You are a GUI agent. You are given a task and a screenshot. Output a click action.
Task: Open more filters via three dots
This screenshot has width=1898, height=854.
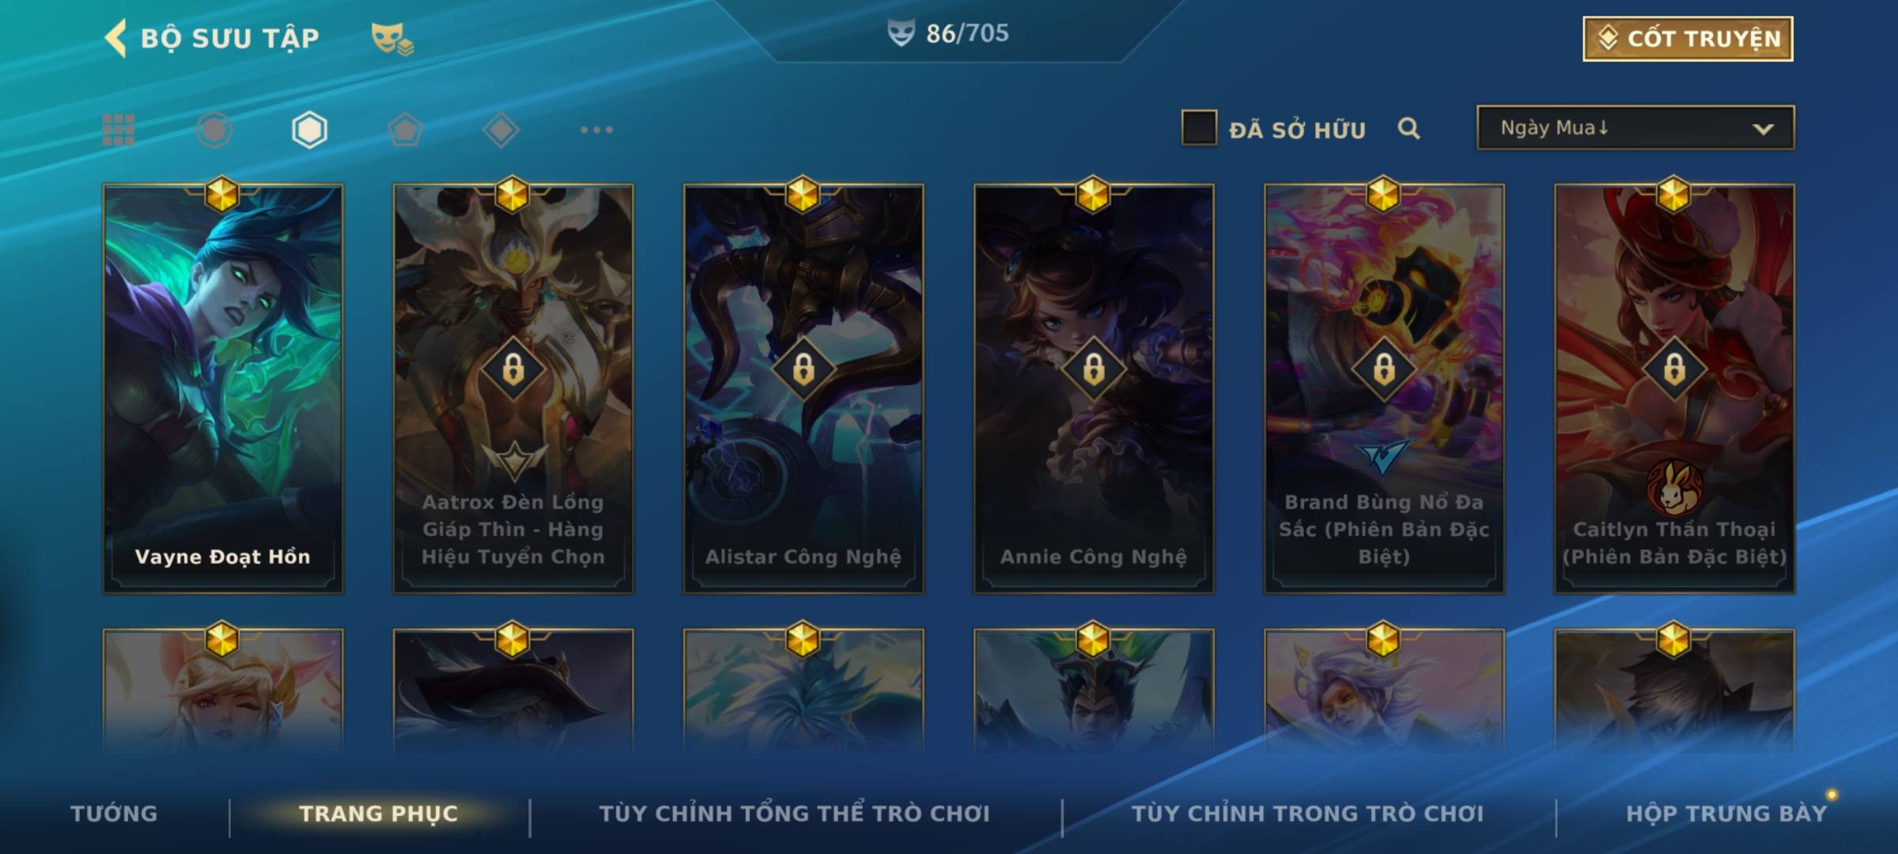[x=596, y=130]
